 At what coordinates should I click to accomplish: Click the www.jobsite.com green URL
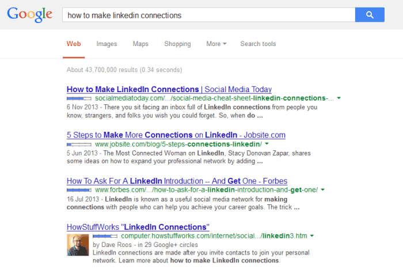coord(178,144)
